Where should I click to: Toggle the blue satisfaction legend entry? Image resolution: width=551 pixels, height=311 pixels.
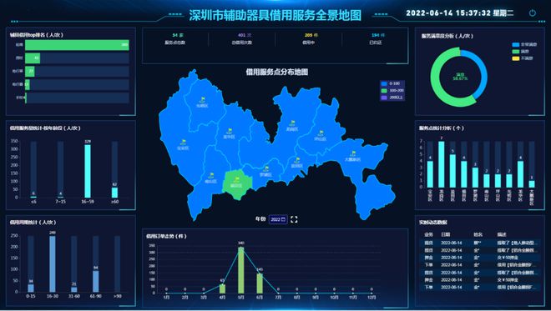(x=524, y=44)
